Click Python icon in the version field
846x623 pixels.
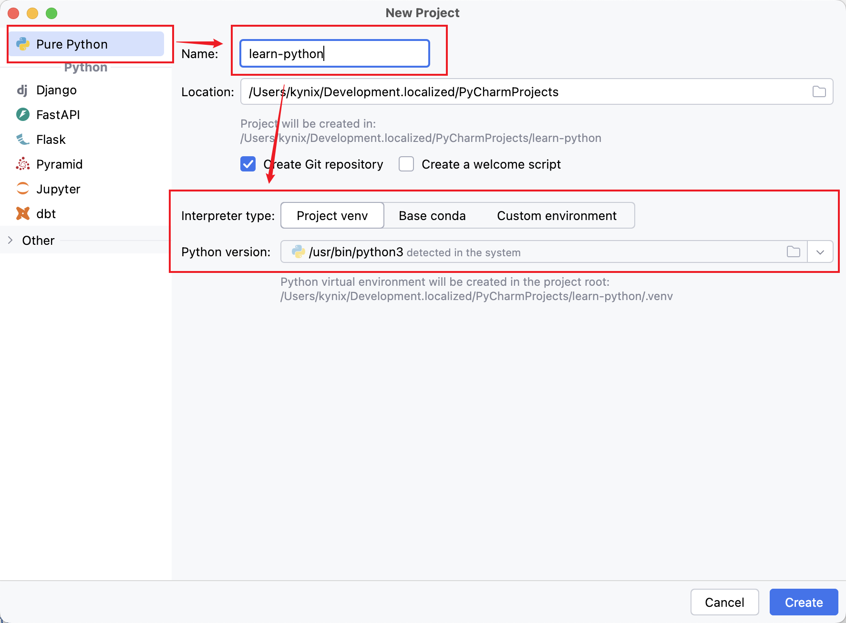299,251
